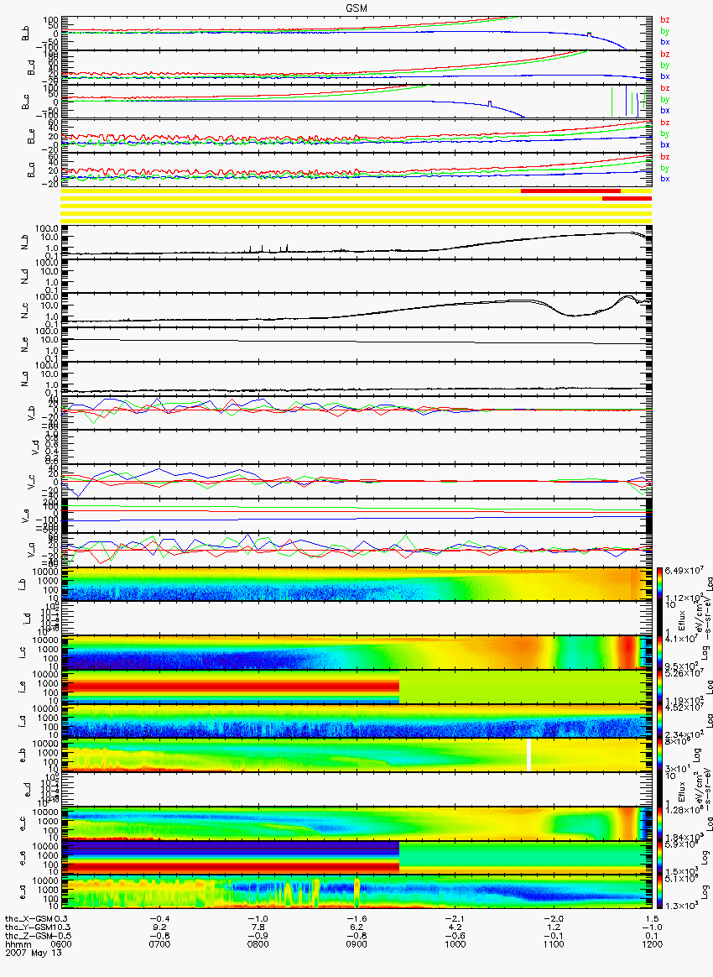Select the V_e velocity panel label

coord(25,515)
